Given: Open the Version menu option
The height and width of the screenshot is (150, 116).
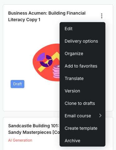Looking at the screenshot, I should 82,91.
